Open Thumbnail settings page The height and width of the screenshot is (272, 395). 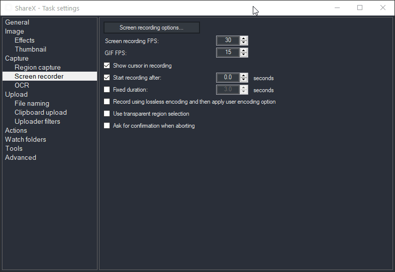(31, 50)
